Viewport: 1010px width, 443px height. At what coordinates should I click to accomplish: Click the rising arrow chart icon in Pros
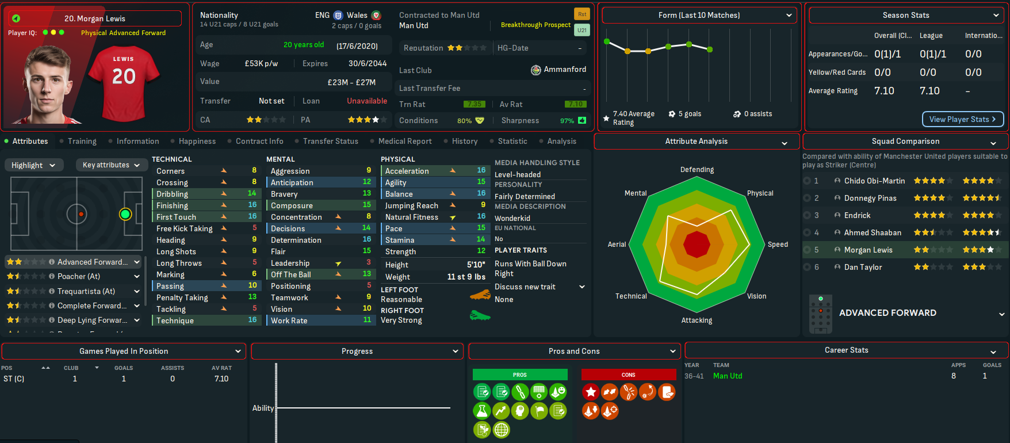[x=501, y=411]
